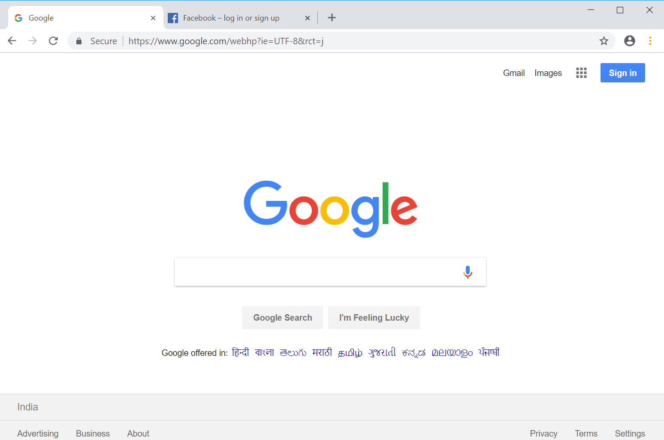The height and width of the screenshot is (440, 664).
Task: Open the Privacy footer link
Action: point(543,434)
